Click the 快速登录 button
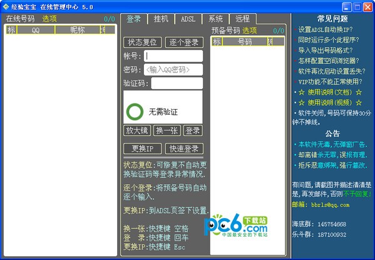 point(184,148)
